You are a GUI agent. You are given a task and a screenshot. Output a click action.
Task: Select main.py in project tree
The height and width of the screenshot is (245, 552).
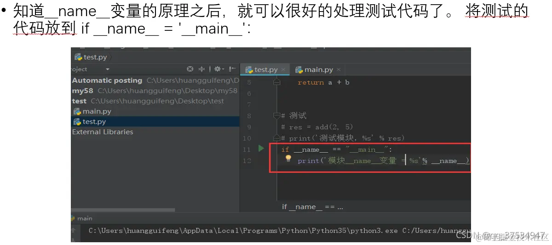coord(155,111)
